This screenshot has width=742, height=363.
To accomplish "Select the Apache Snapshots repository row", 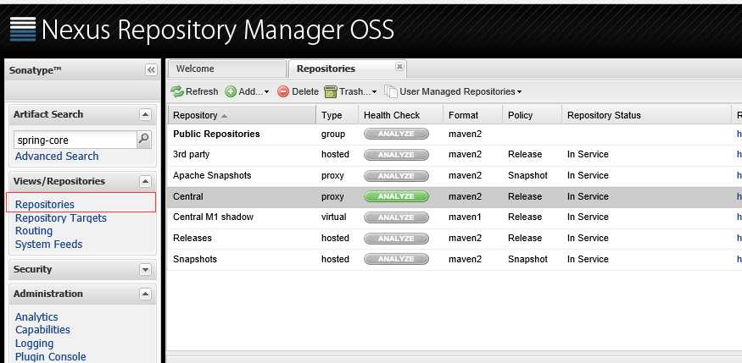I will (455, 176).
